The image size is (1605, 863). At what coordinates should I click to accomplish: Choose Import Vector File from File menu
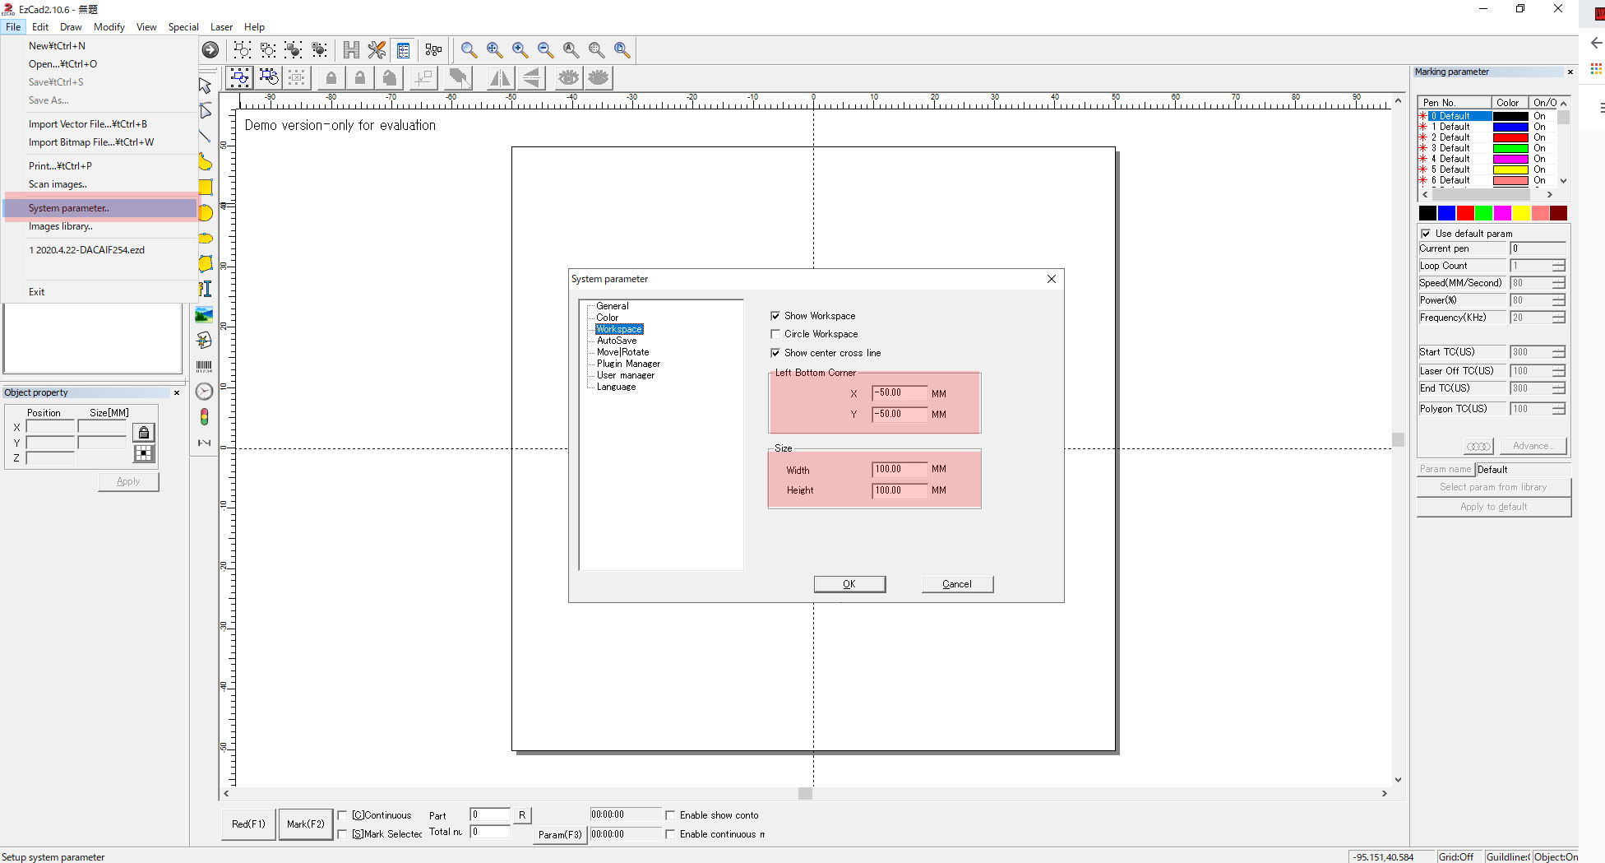click(99, 124)
